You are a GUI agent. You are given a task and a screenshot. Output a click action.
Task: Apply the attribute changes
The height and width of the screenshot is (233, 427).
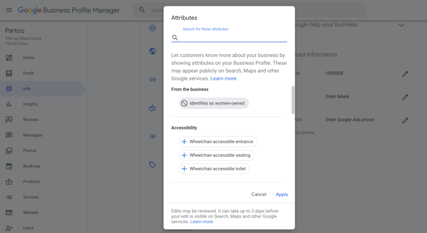point(282,194)
